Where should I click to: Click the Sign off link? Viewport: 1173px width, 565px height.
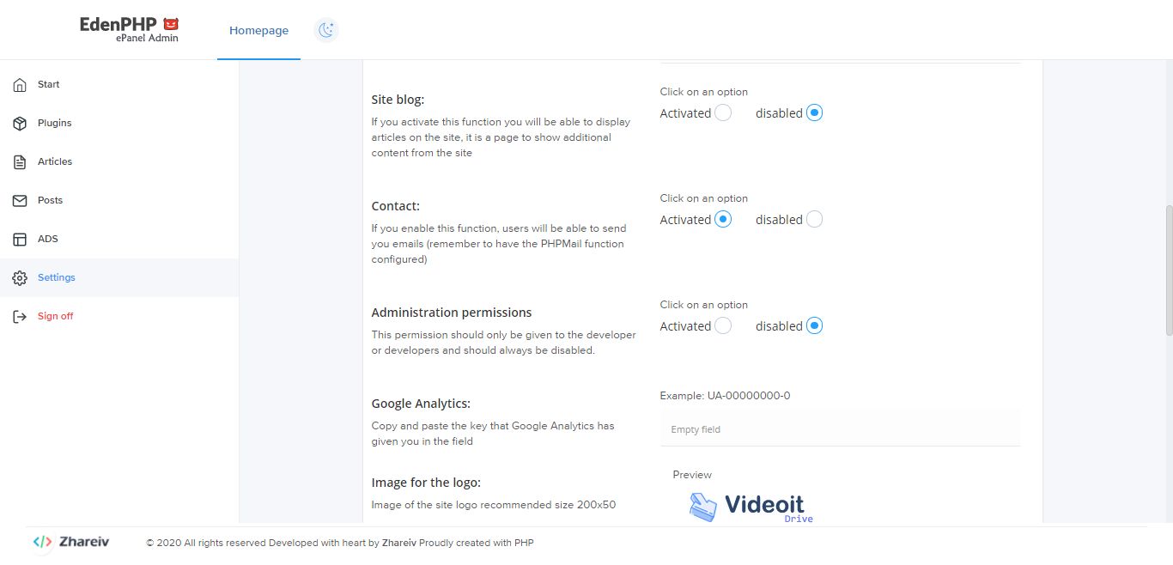click(55, 317)
